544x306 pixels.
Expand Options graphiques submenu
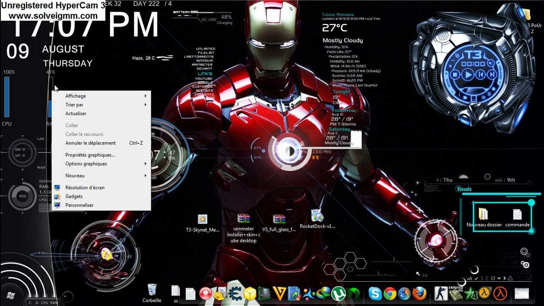101,164
